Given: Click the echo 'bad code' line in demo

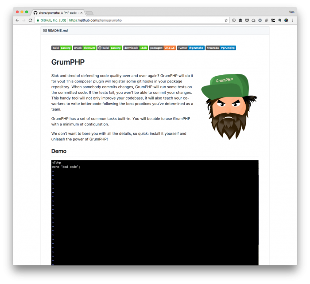Looking at the screenshot, I should (x=66, y=167).
